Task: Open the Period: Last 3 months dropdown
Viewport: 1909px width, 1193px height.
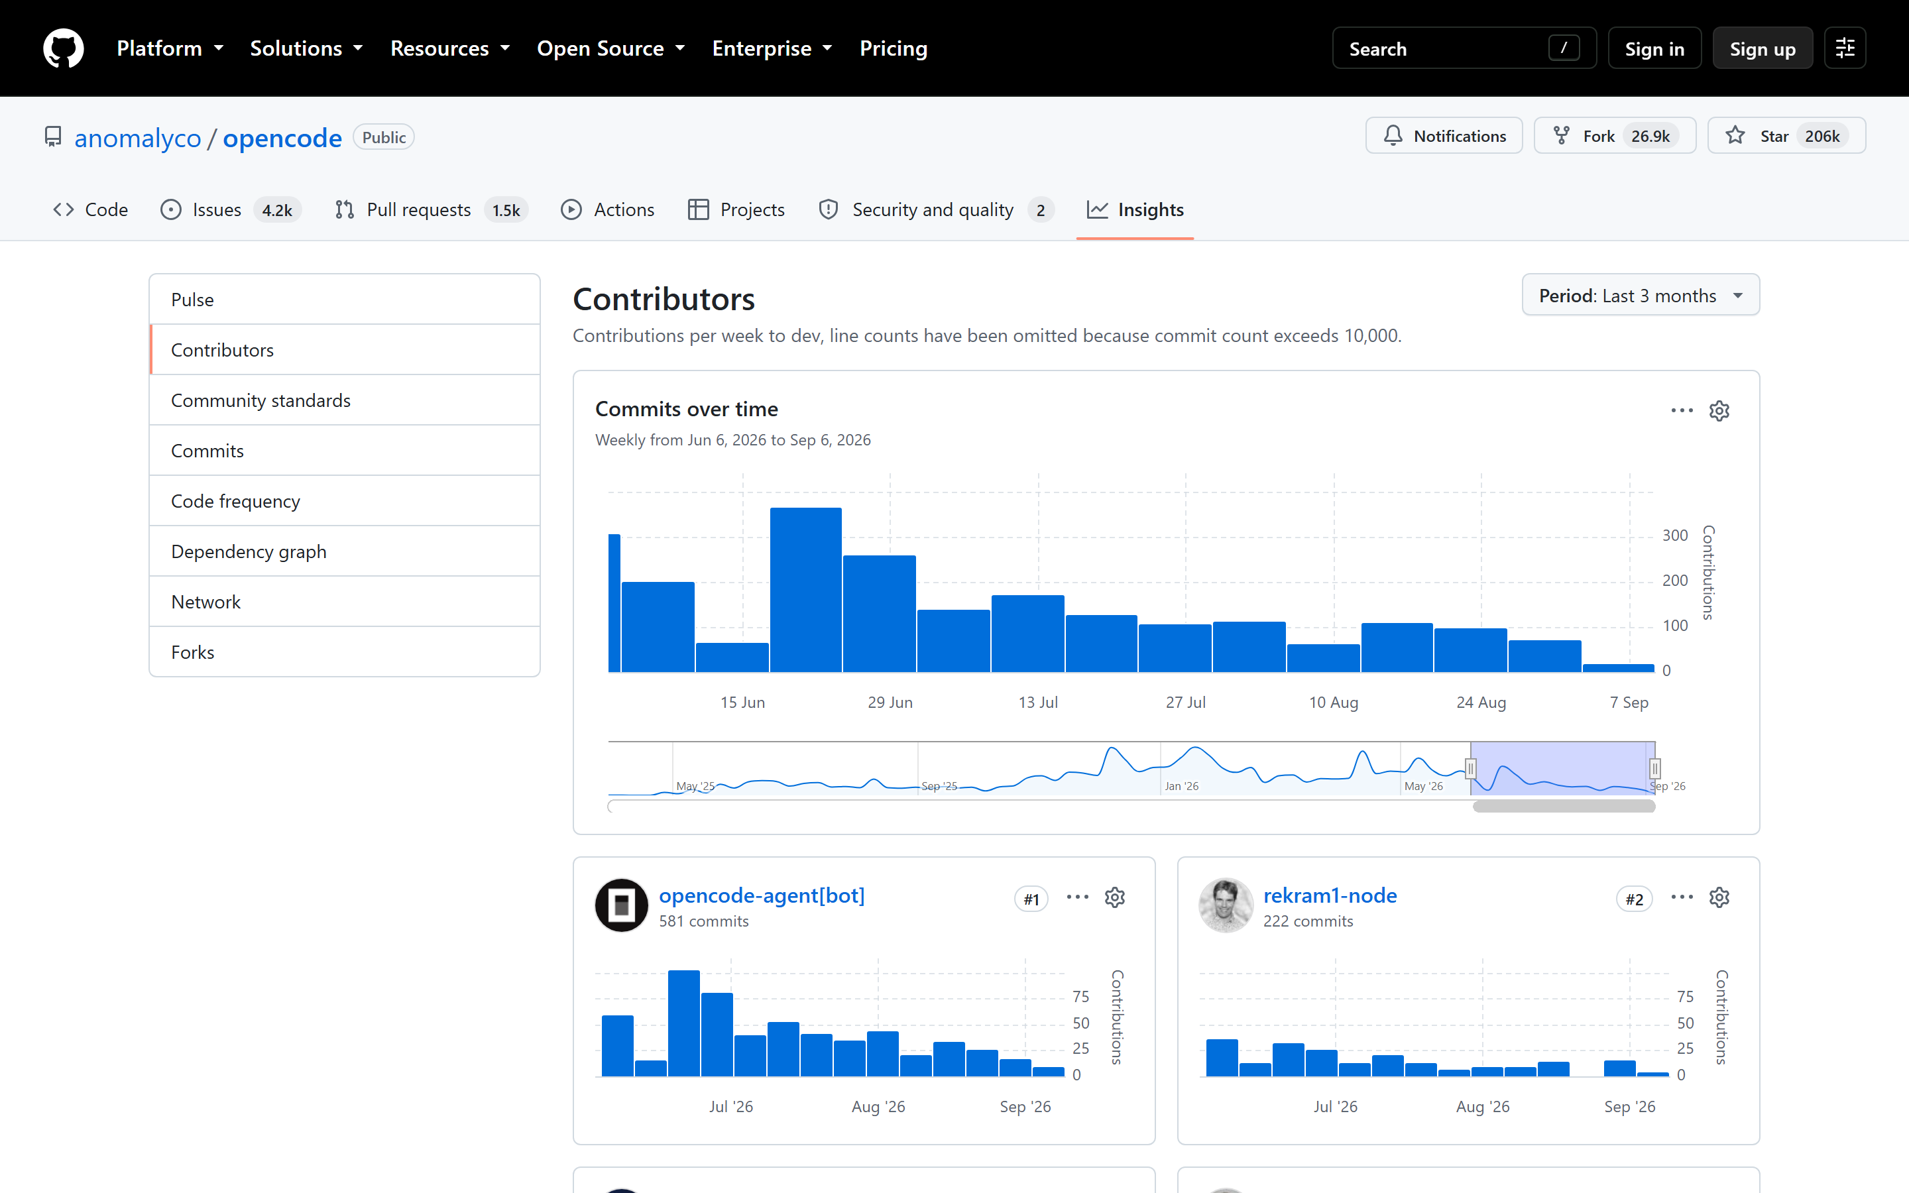Action: pos(1641,295)
